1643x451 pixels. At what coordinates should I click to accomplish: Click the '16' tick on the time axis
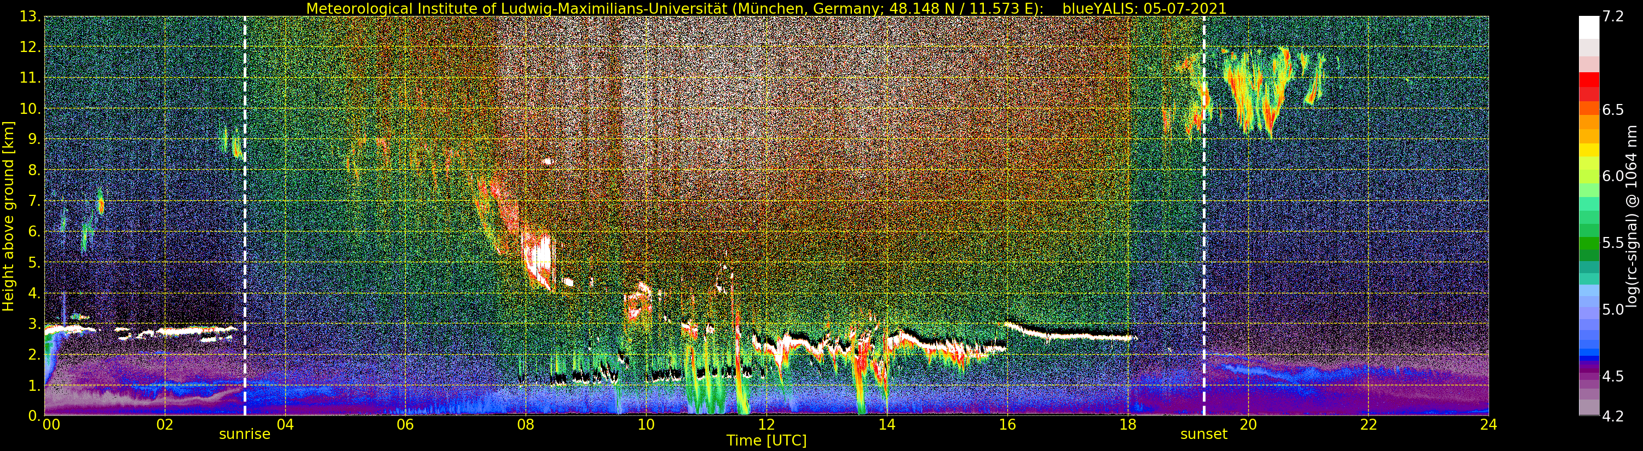tap(1007, 425)
